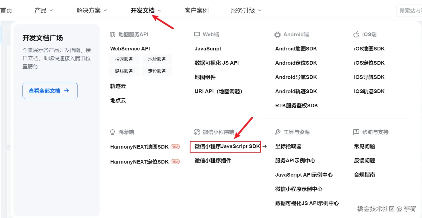Click the 地图服务API book icon

point(112,34)
